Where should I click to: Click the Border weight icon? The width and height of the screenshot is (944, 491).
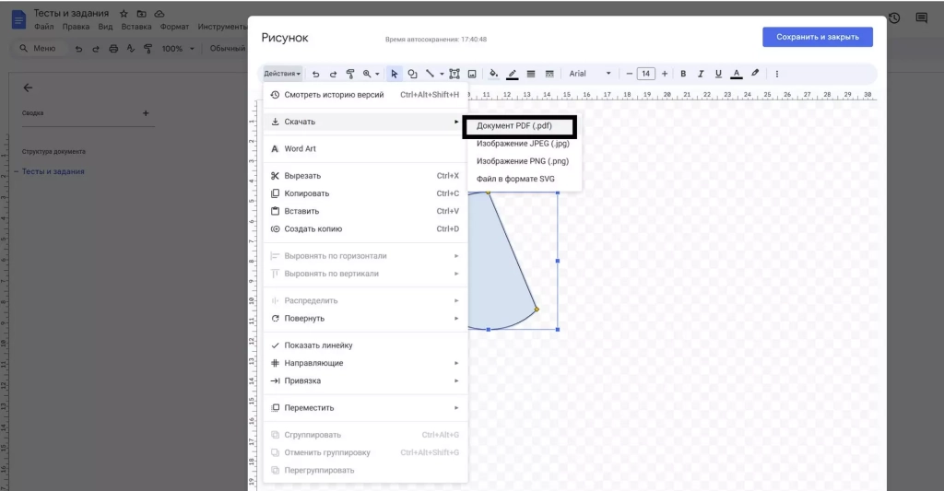click(x=532, y=74)
